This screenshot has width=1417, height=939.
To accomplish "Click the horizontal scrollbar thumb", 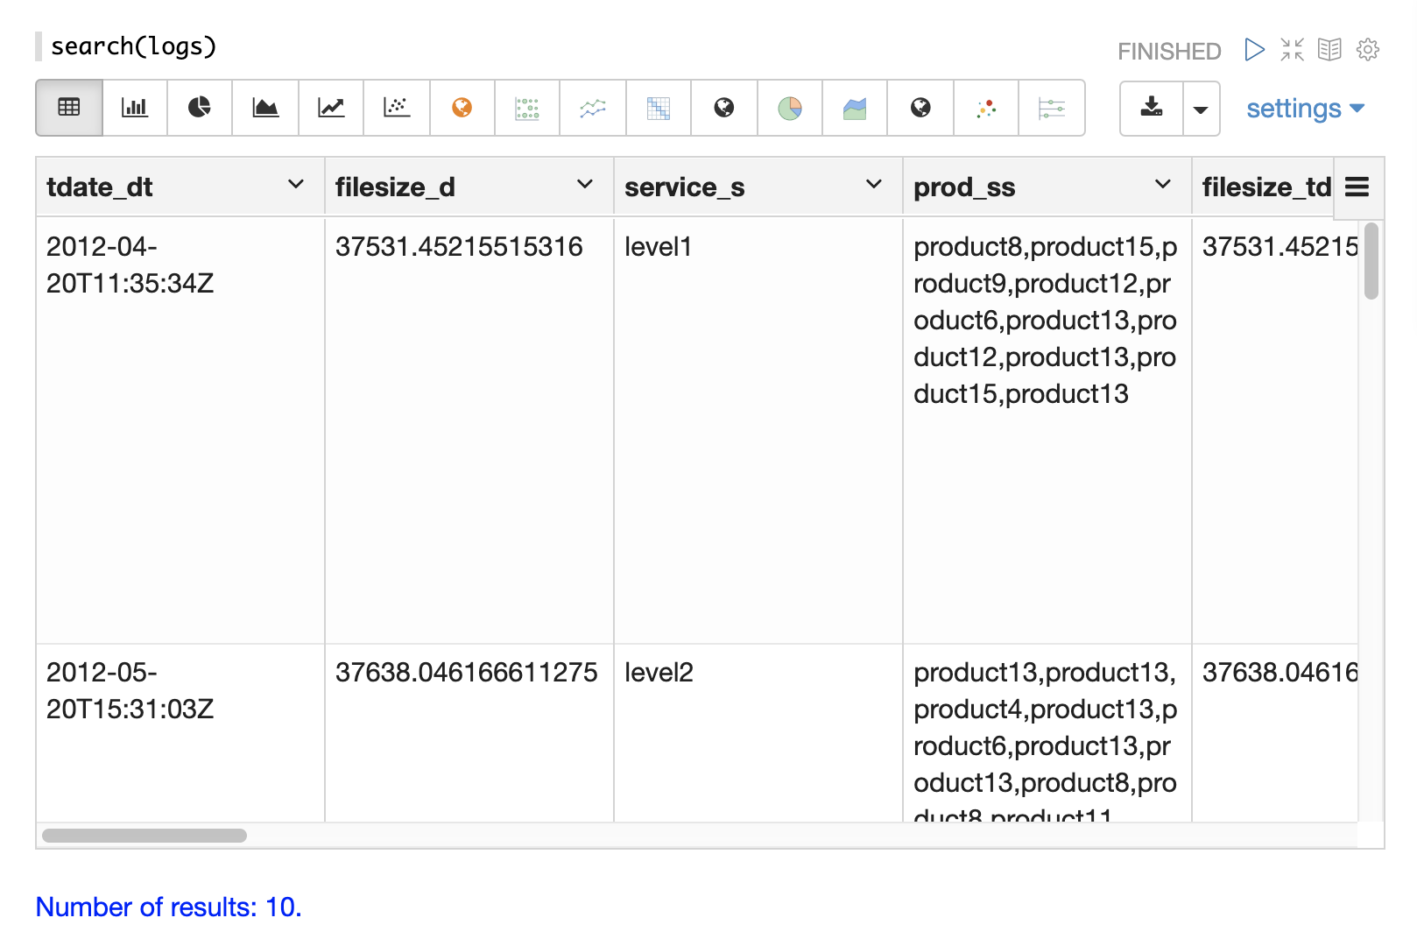I will 145,836.
